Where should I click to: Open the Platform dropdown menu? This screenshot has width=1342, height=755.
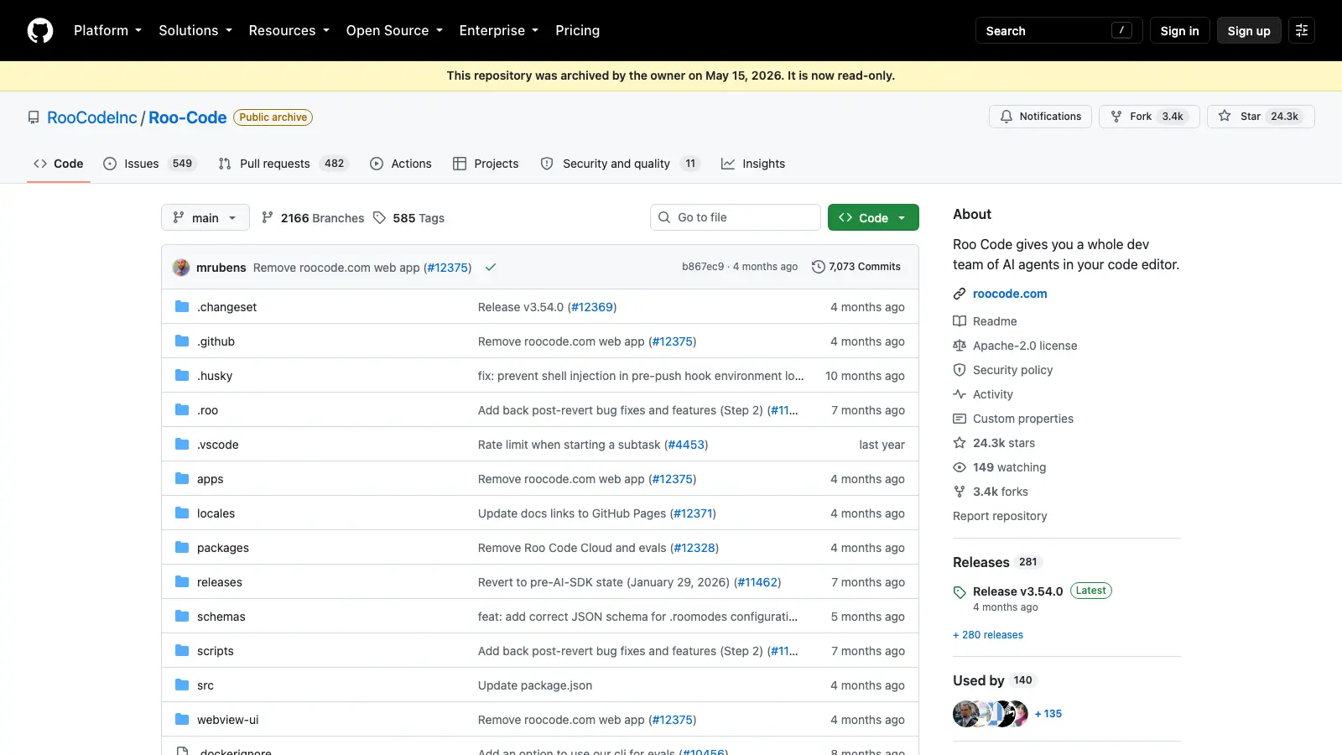107,30
